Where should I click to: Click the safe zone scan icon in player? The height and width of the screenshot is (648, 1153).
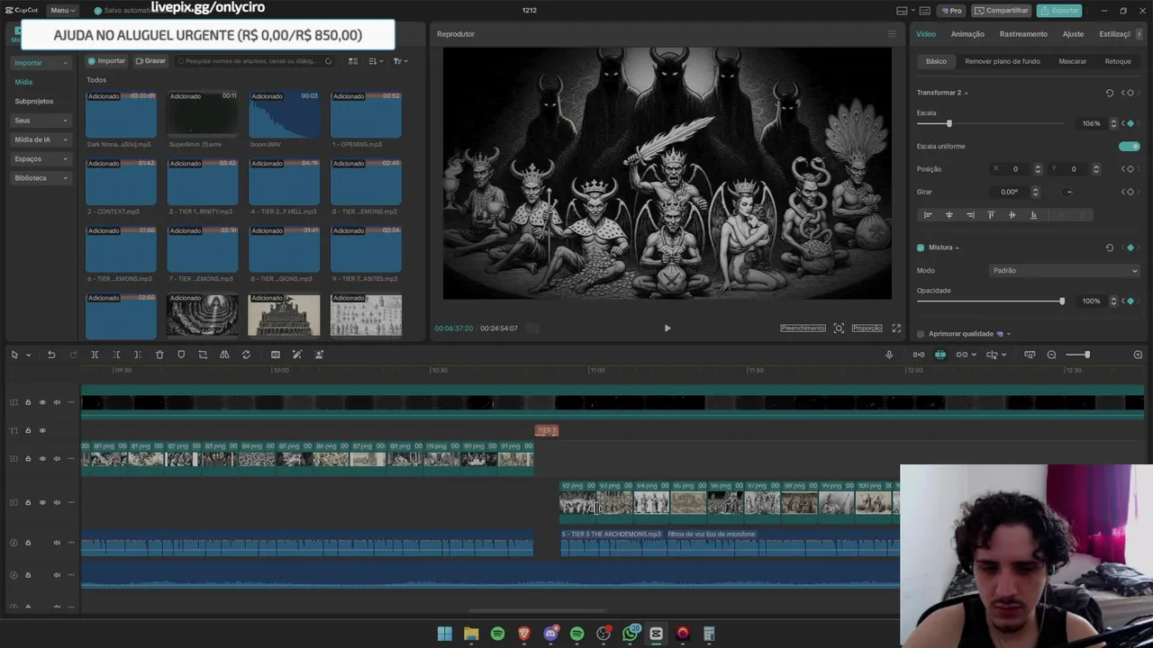pos(839,328)
